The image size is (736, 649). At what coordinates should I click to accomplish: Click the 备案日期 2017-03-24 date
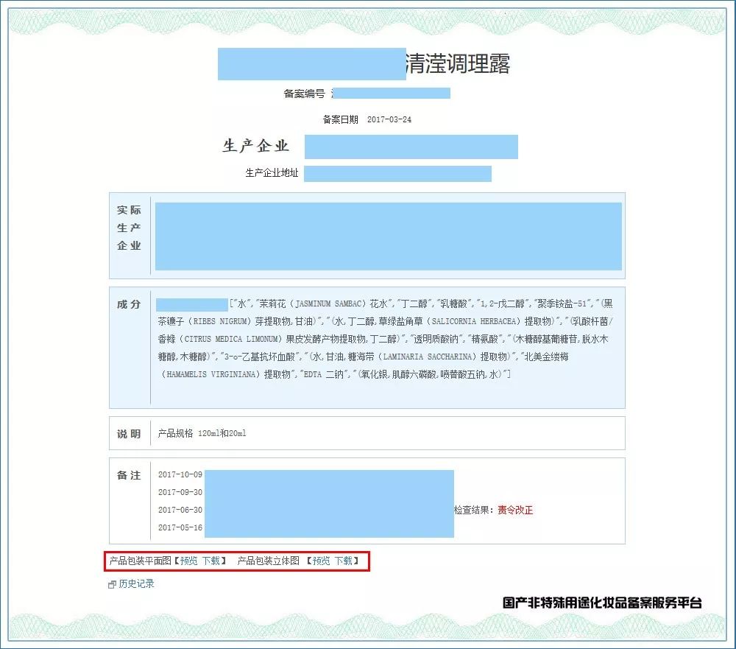[390, 119]
